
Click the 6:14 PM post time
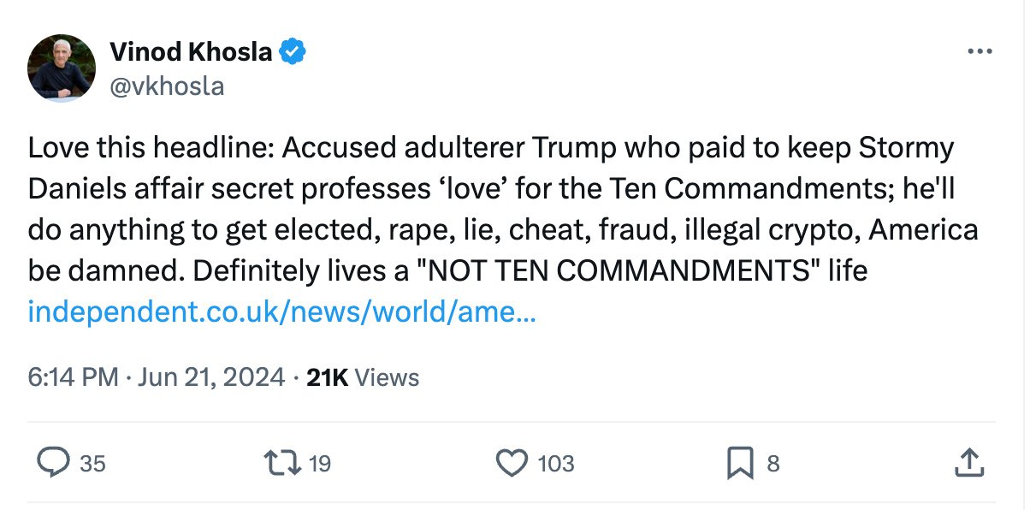coord(73,377)
